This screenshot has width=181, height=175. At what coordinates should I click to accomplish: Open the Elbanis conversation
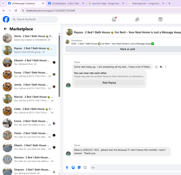tap(29, 147)
